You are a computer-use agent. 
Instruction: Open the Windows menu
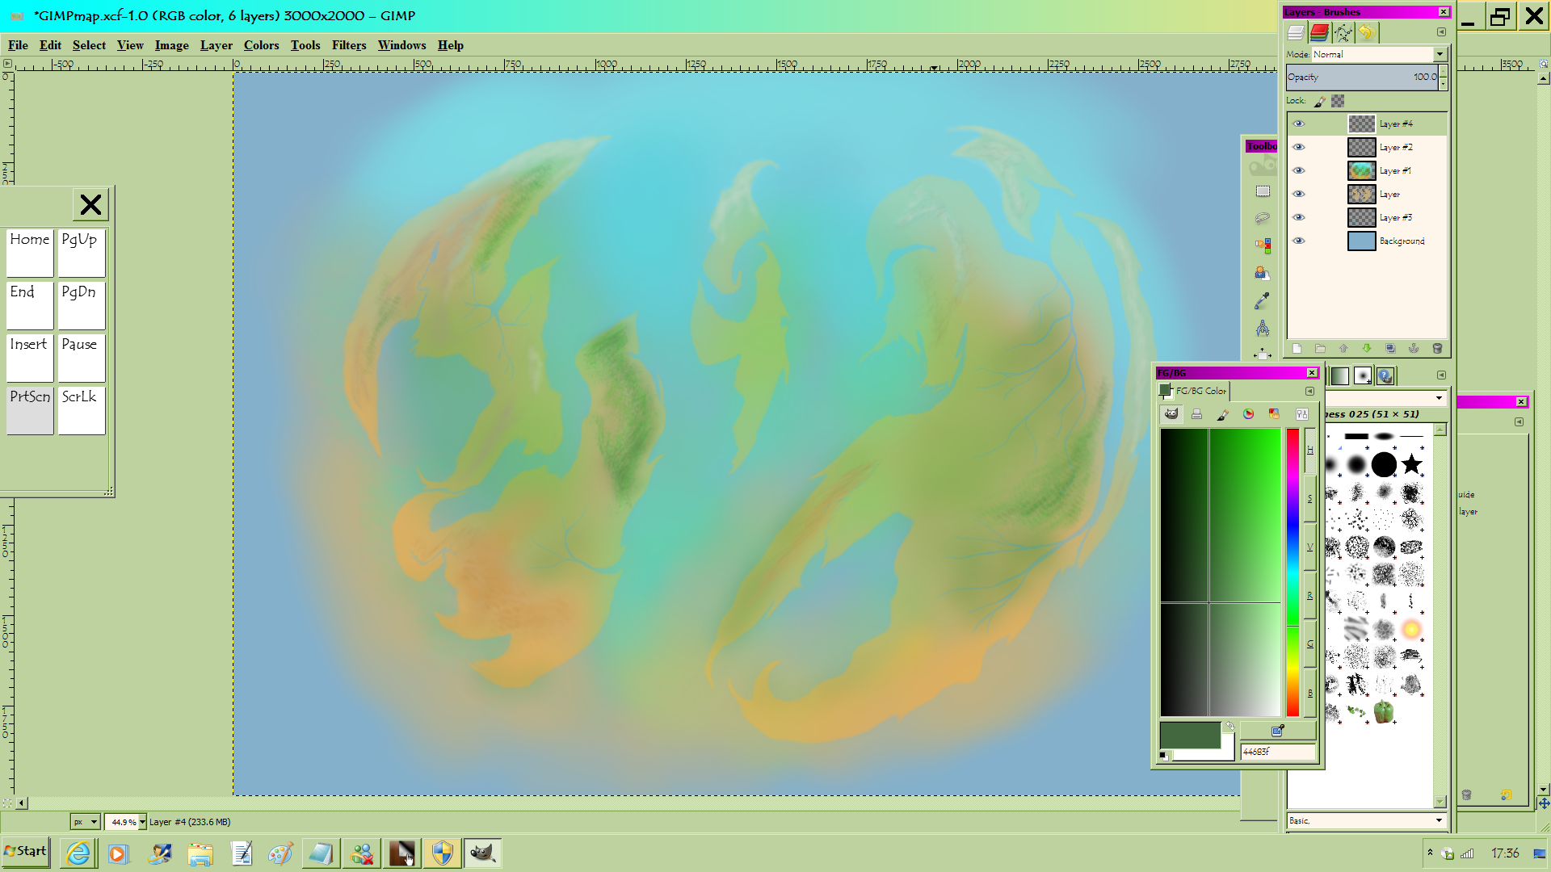401,45
